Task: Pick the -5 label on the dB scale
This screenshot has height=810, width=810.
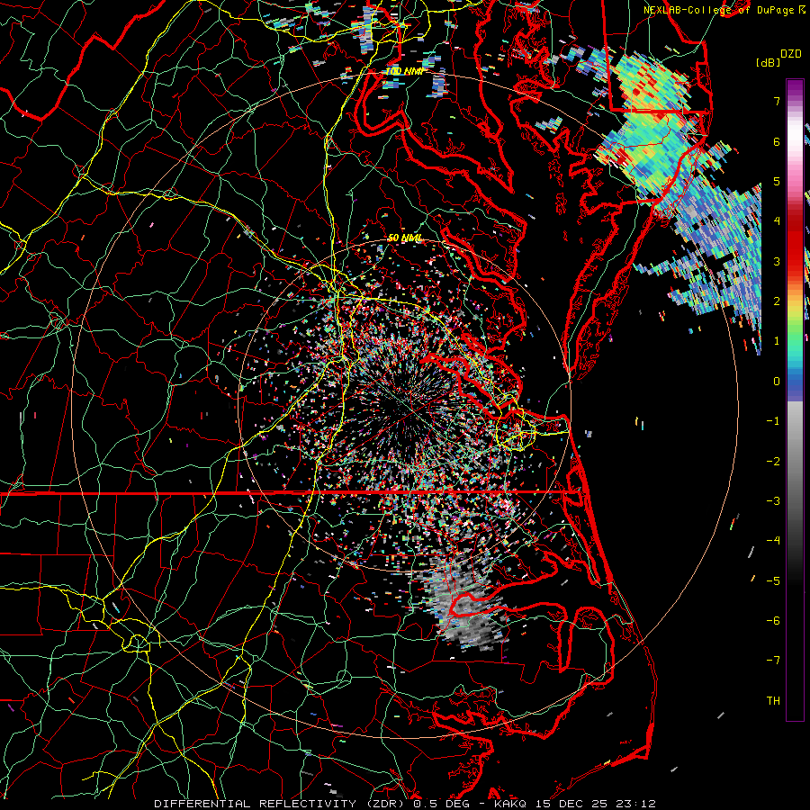Action: 773,581
